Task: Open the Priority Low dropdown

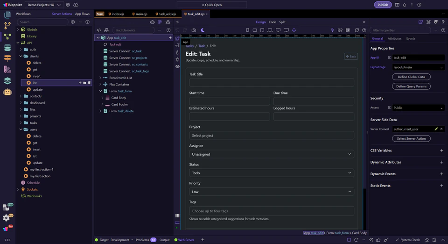Action: [272, 192]
